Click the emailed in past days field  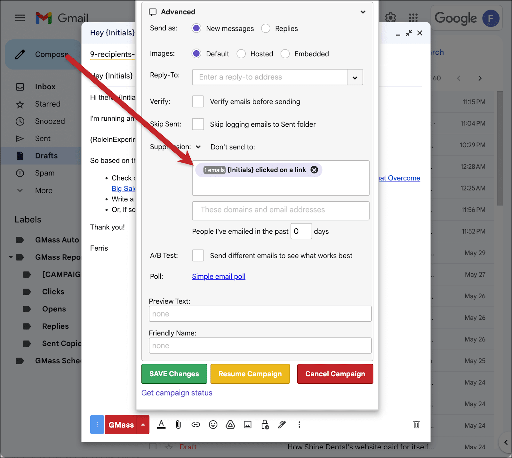[x=301, y=231]
